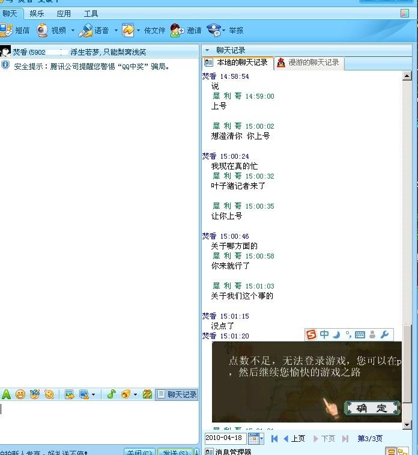Open the 应用 menu tab

[64, 13]
